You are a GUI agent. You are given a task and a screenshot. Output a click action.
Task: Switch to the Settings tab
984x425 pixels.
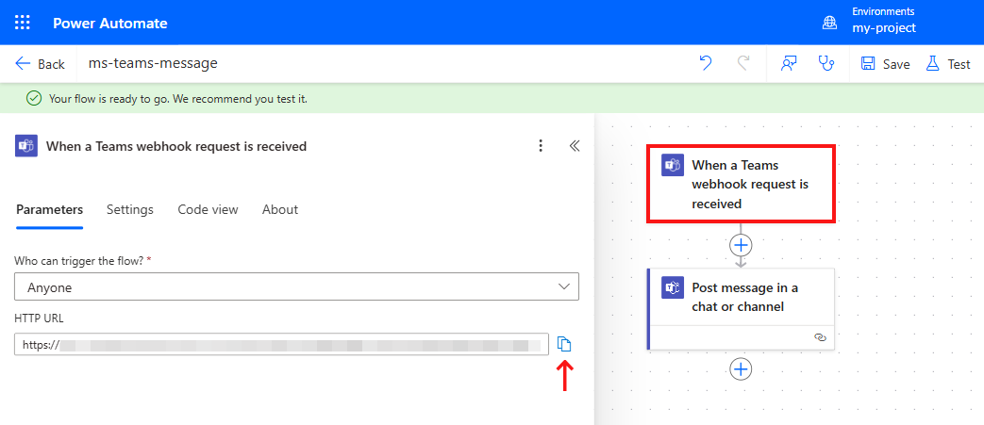(130, 210)
